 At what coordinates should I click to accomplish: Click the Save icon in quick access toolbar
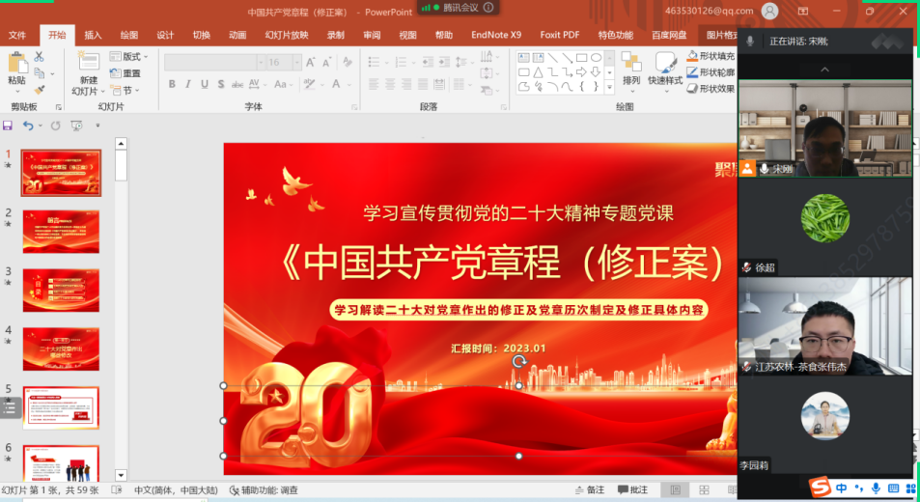pos(8,125)
